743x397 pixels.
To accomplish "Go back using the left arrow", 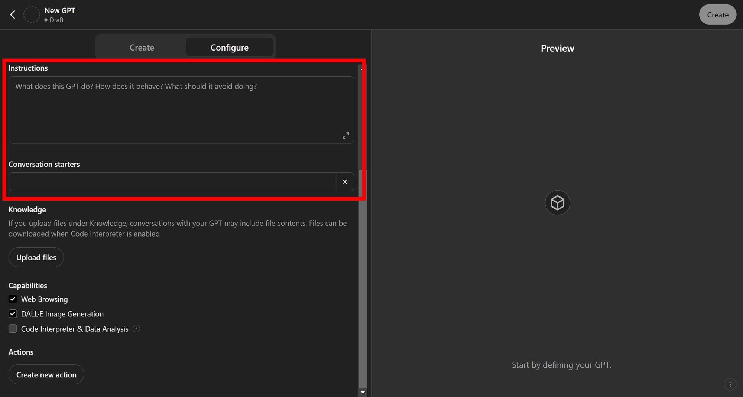I will [x=13, y=15].
